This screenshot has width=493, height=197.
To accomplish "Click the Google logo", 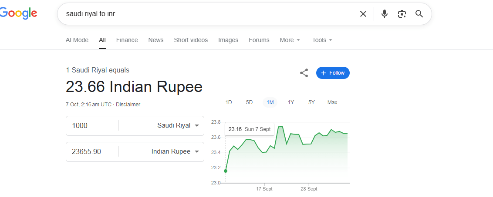I will [18, 13].
